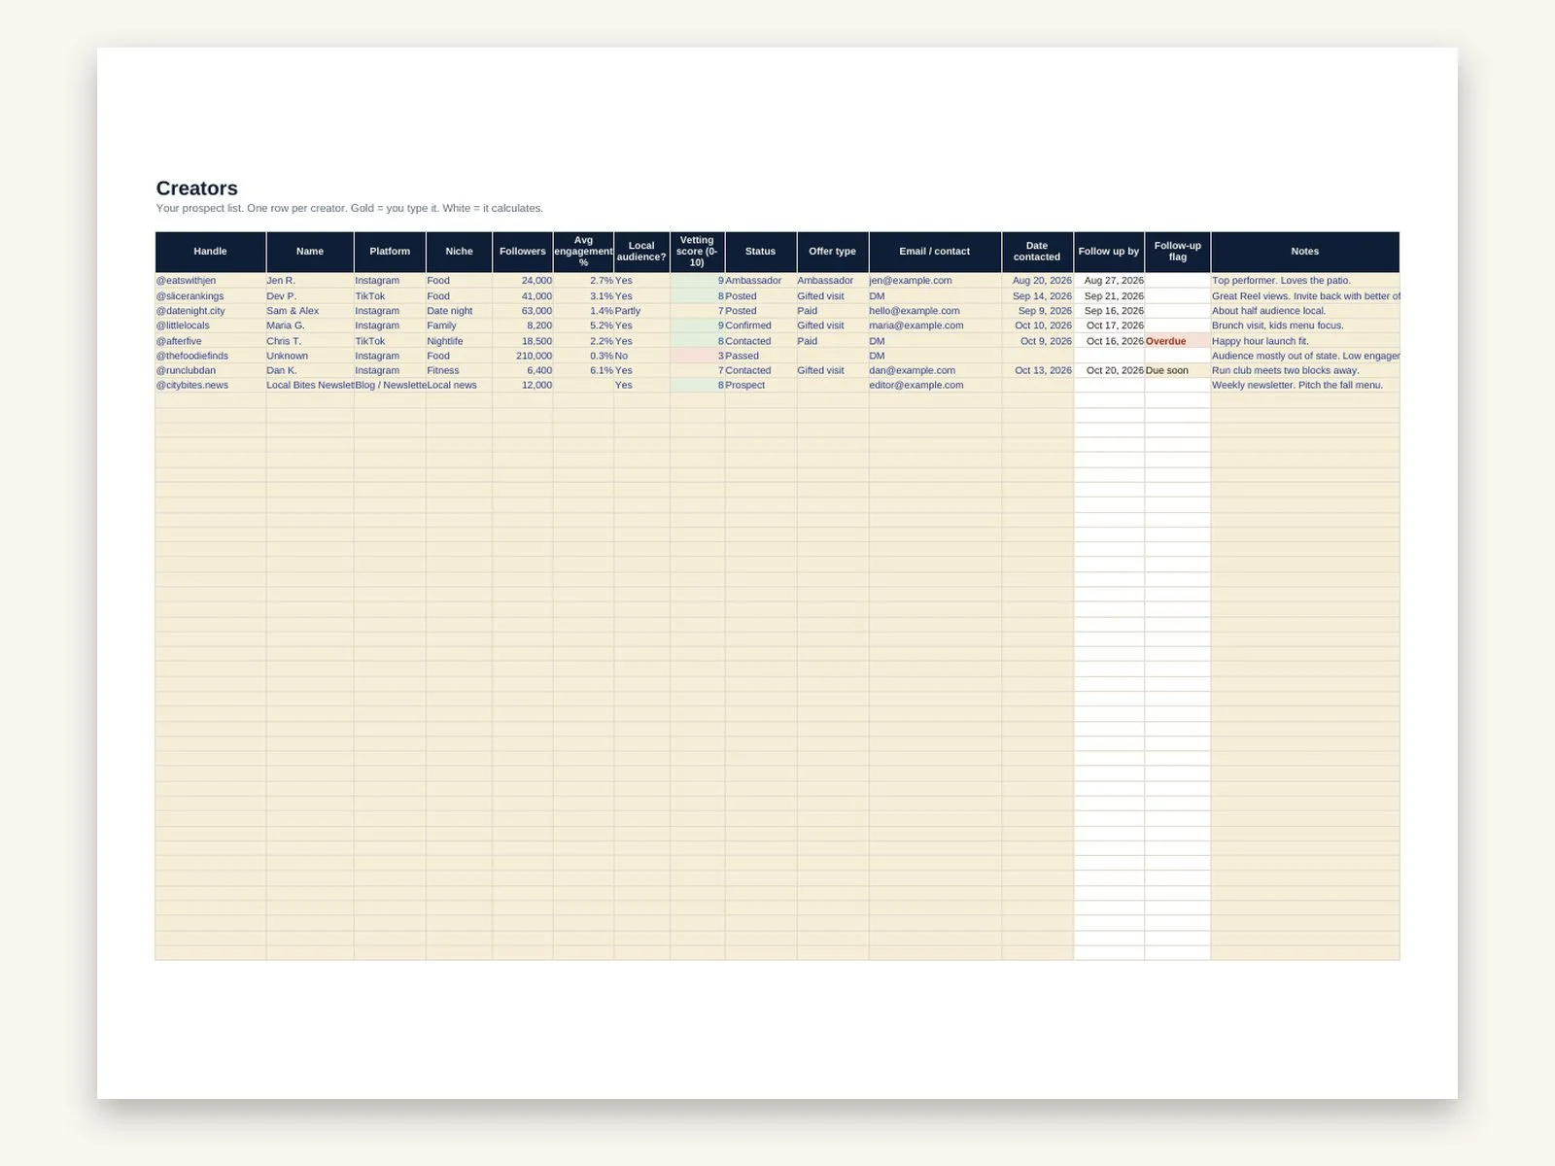Select the Avg engagement % header
1555x1166 pixels.
583,252
